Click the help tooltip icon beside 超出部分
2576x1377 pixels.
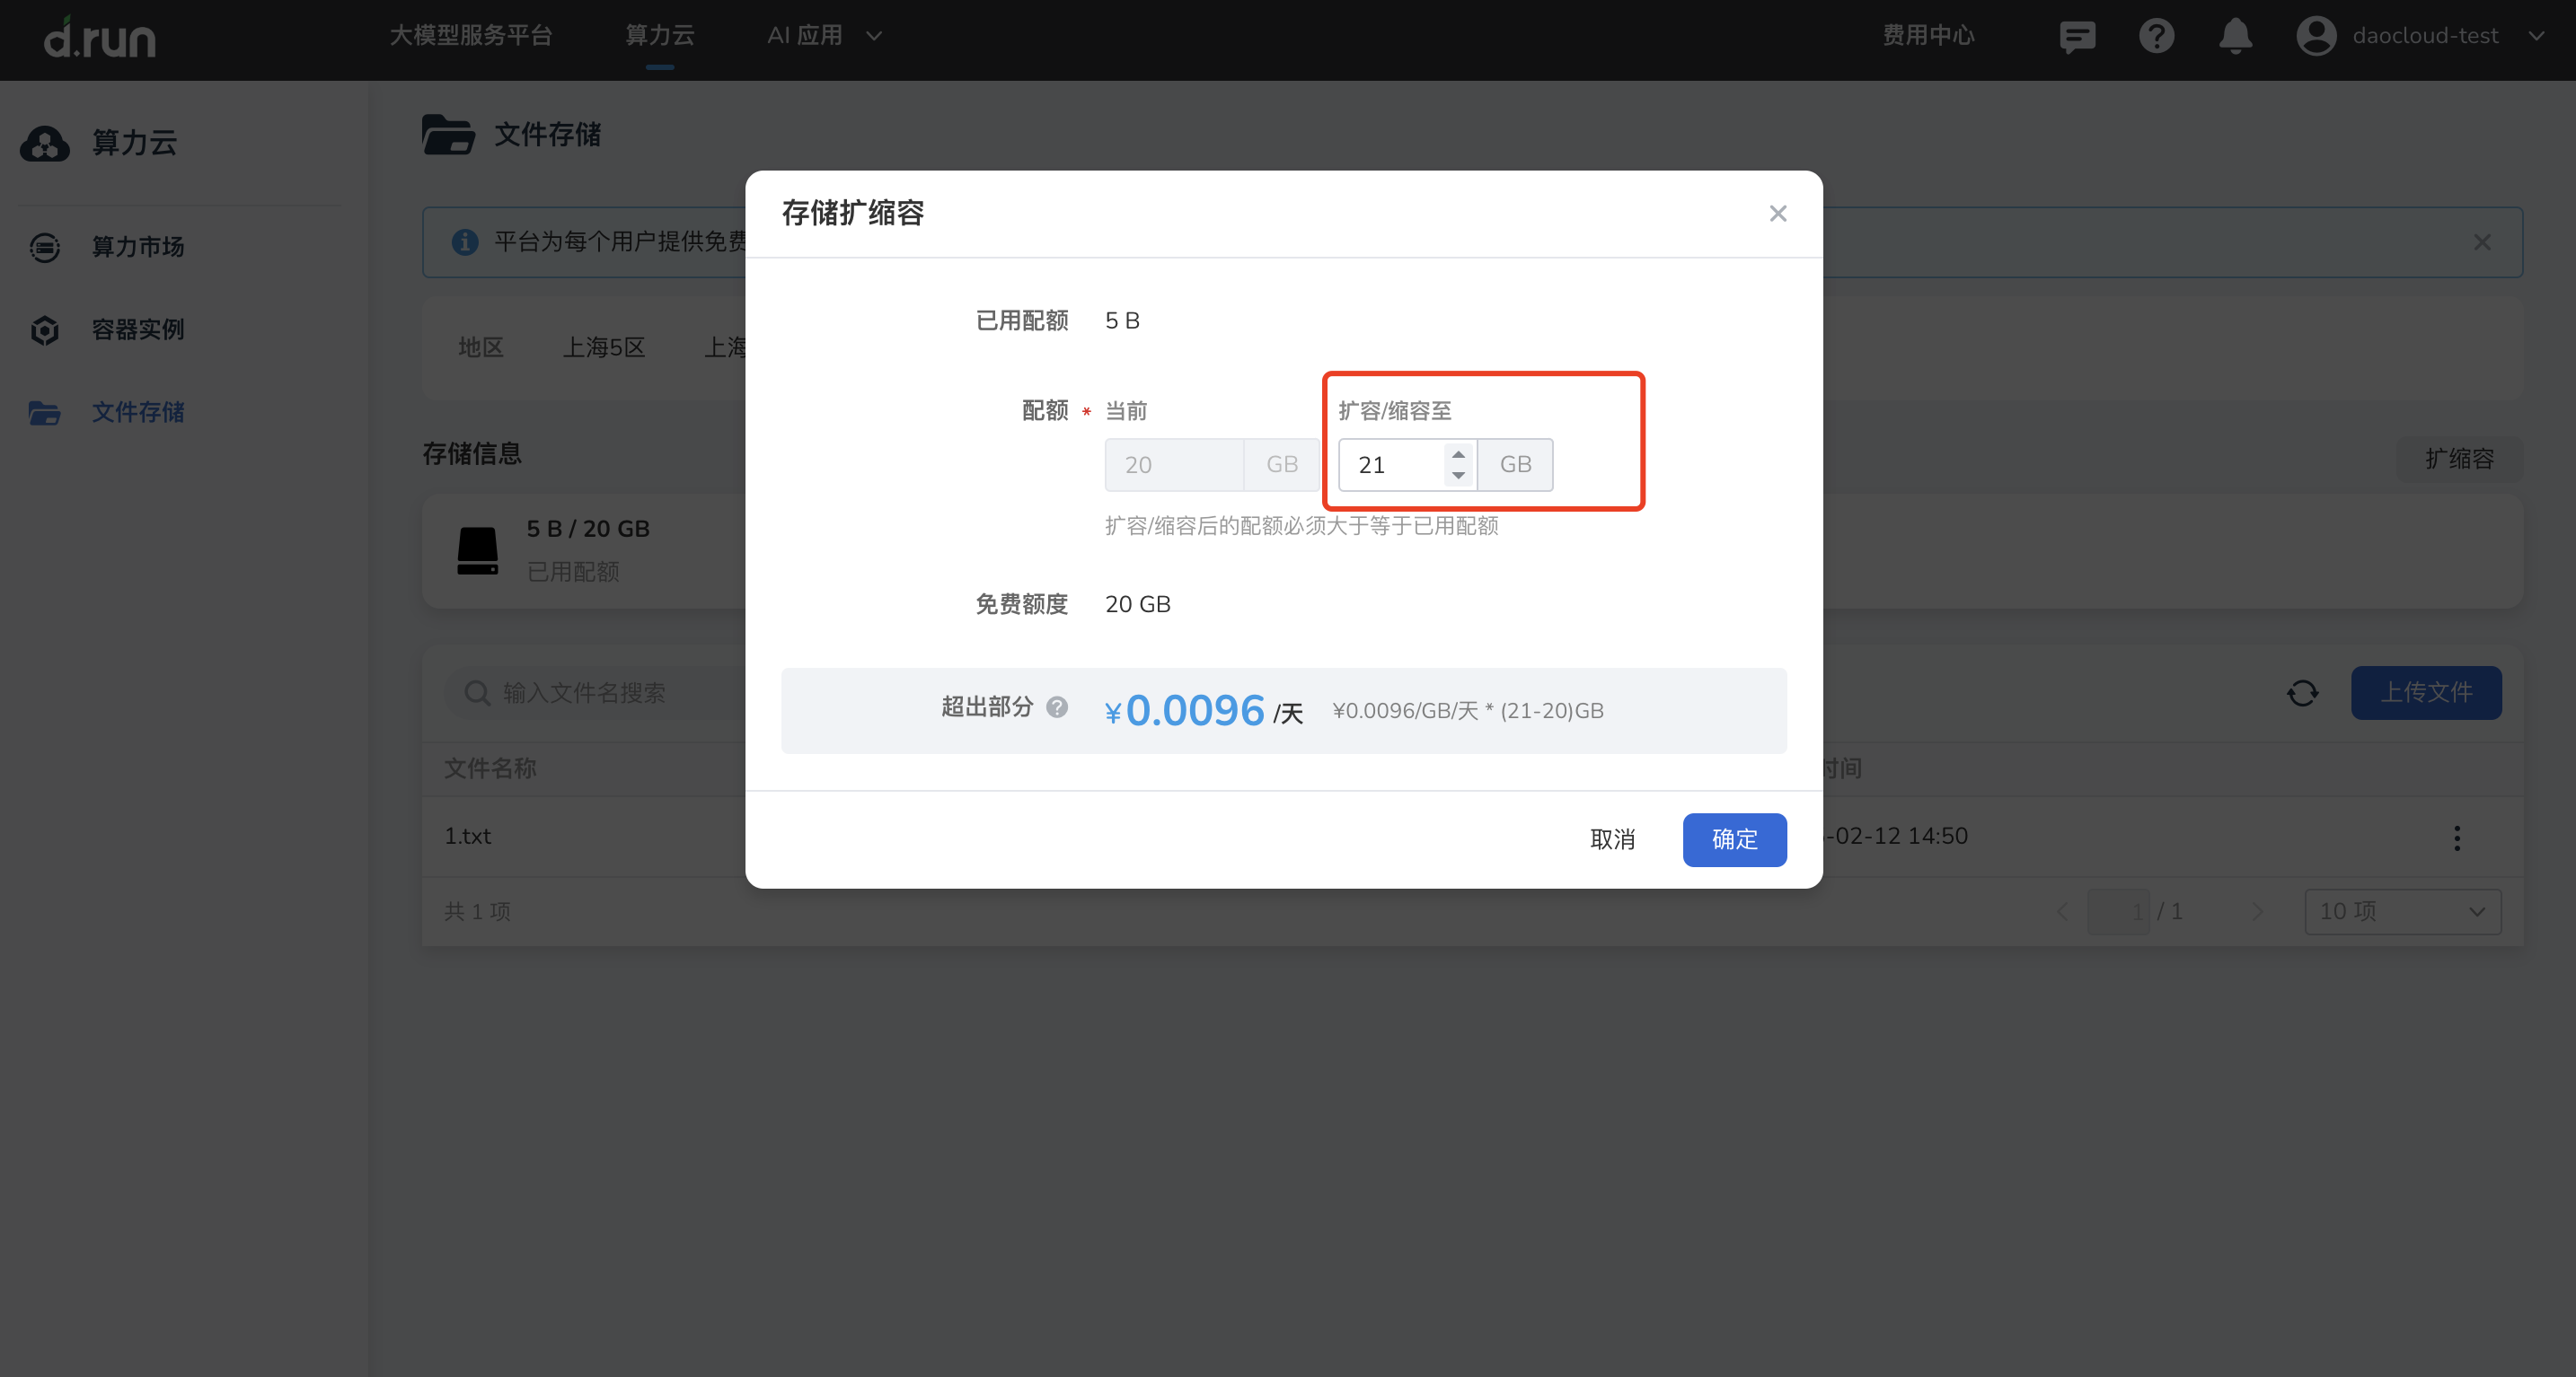[1057, 707]
